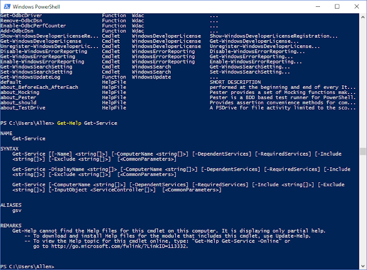Click 'Disable-WindowsErrorReporting' in the name column

click(44, 52)
